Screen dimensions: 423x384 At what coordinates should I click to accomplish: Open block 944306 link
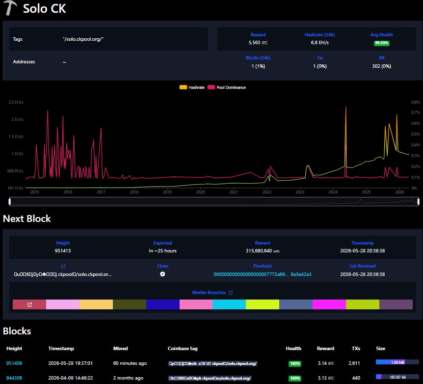coord(14,378)
